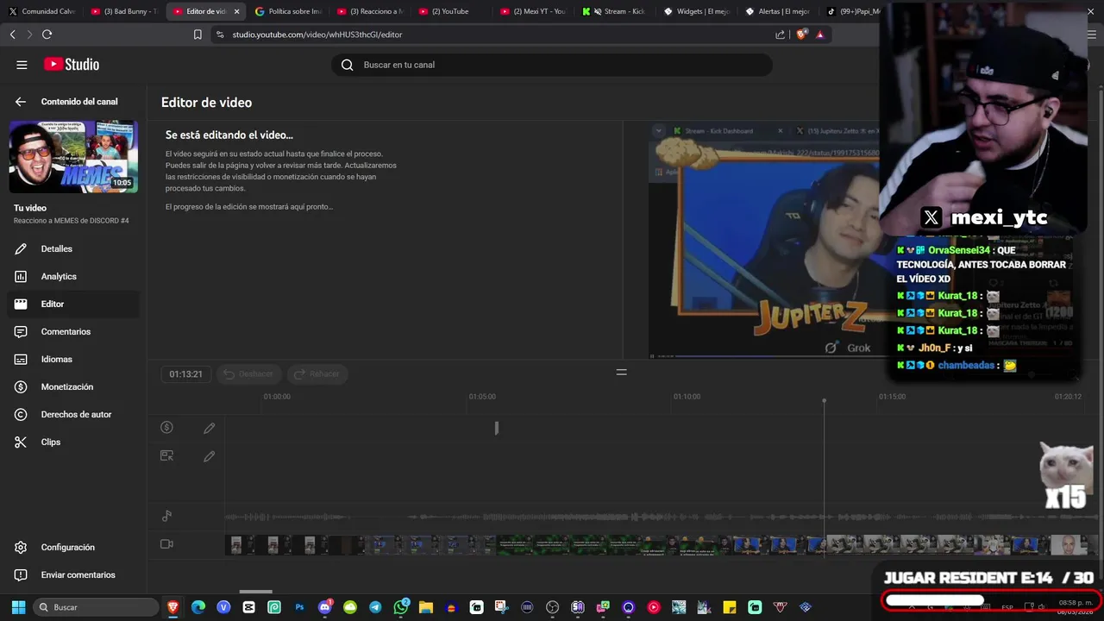The width and height of the screenshot is (1104, 621).
Task: Switch to the Mexi YT YouTube tab
Action: pyautogui.click(x=535, y=11)
